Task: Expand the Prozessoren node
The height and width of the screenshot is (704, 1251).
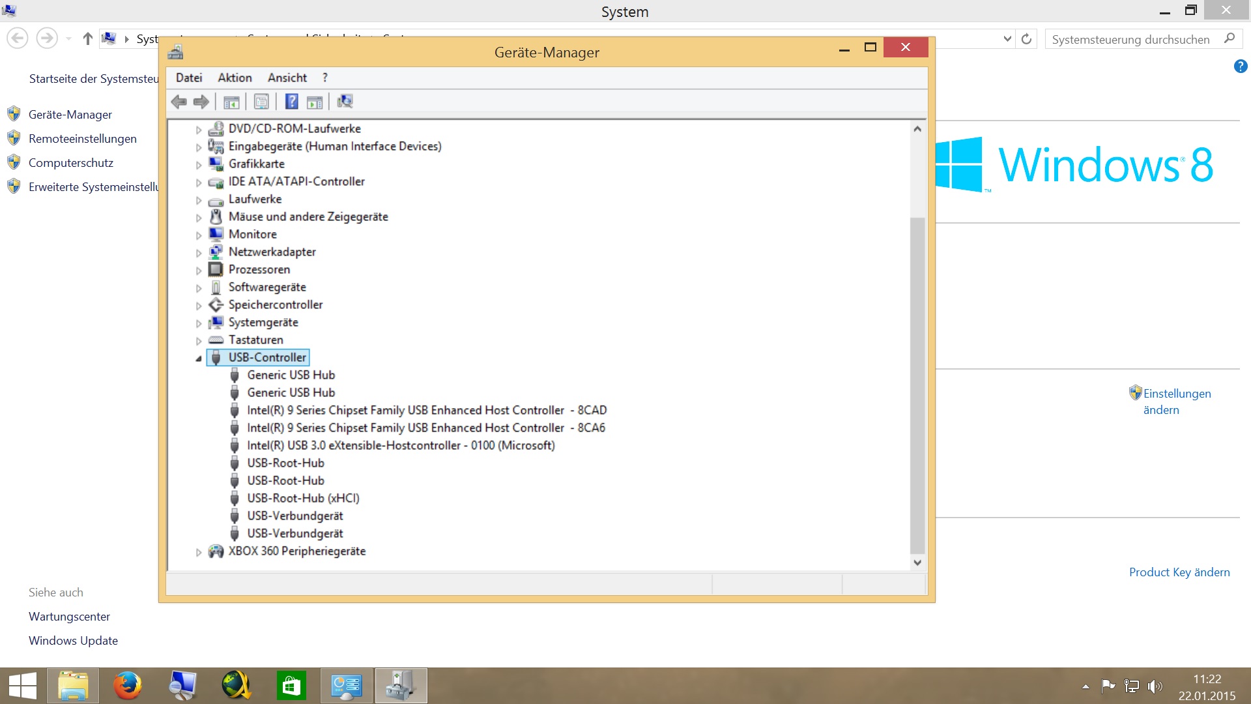Action: pyautogui.click(x=199, y=271)
